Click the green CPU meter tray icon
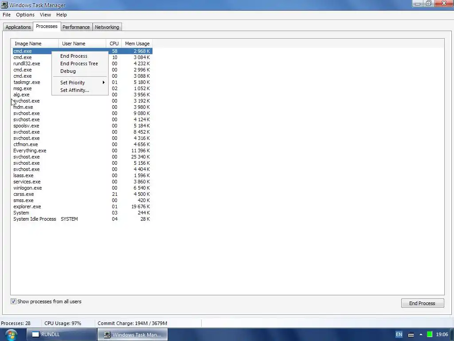454x341 pixels. 429,334
